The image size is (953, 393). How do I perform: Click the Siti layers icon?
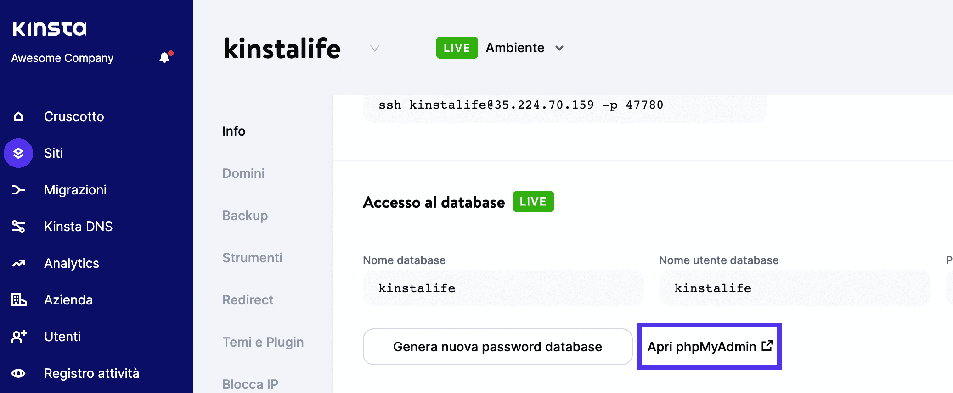[x=18, y=153]
